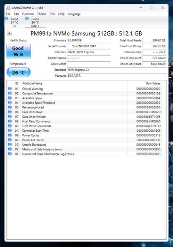Click status orb for Percentage Used row
Screen dimensions: 173x247
(x=10, y=107)
